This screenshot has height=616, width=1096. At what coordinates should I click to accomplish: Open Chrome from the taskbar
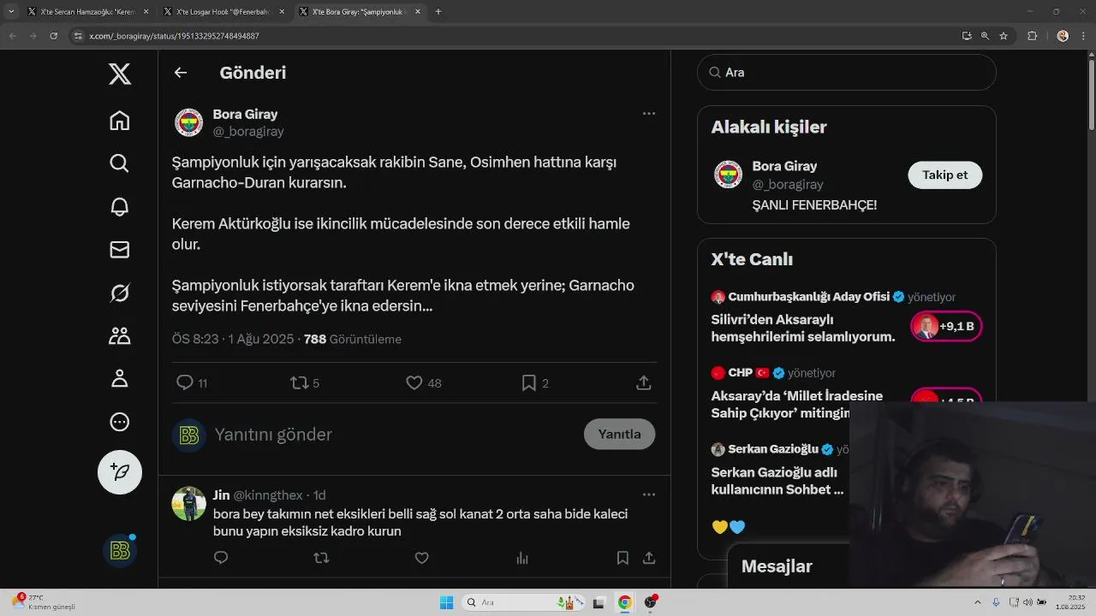(625, 602)
